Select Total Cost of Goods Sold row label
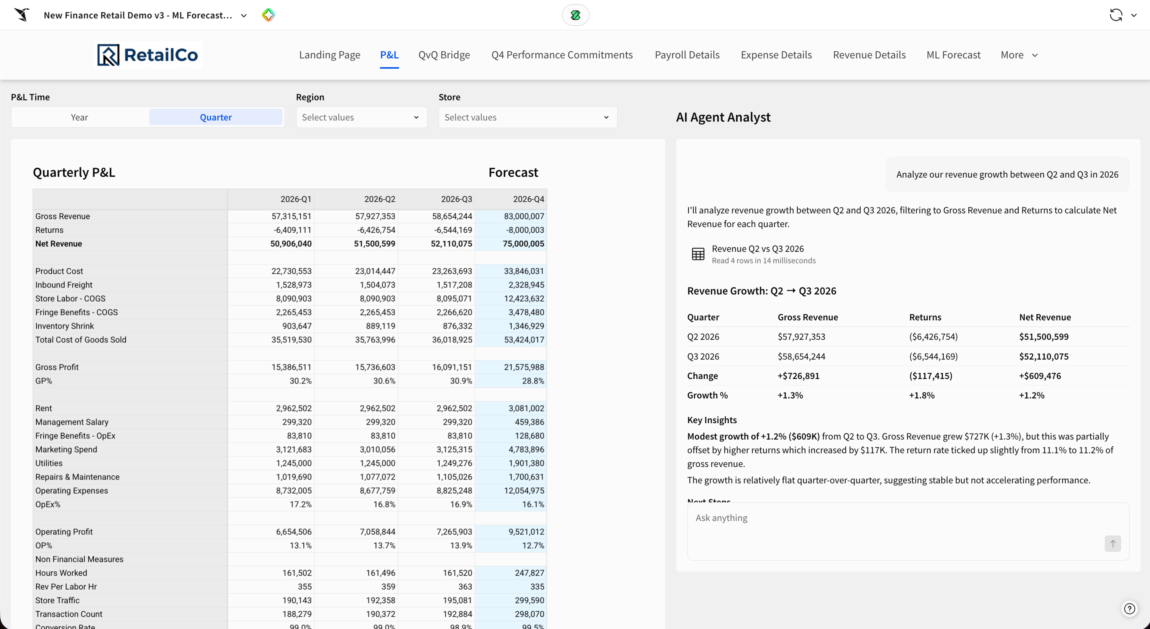This screenshot has width=1150, height=629. [81, 340]
